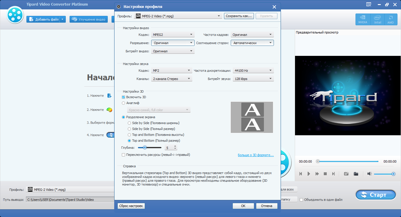Check Объединить в один файл

click(301, 200)
